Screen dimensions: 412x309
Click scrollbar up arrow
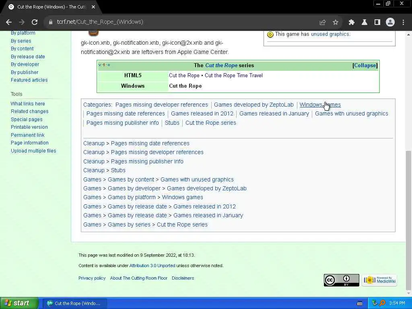pyautogui.click(x=409, y=34)
